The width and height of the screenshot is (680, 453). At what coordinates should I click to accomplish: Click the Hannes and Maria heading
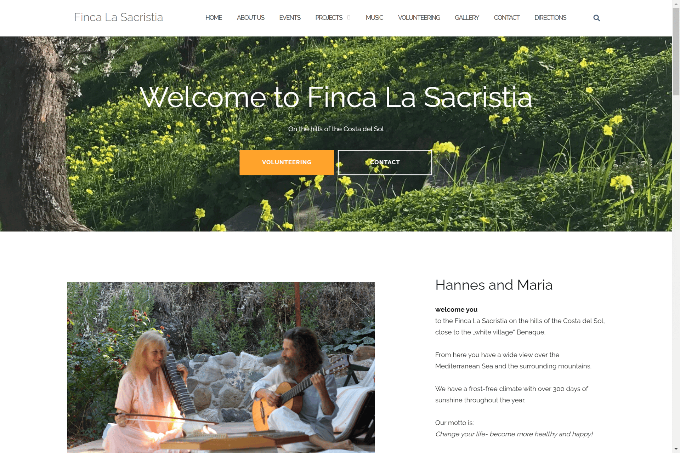coord(494,285)
